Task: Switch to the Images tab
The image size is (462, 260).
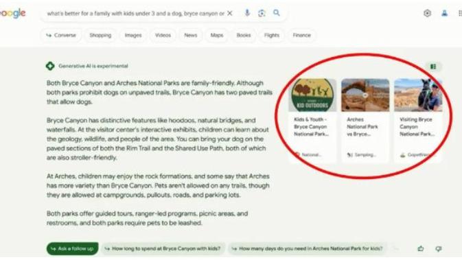Action: tap(133, 36)
